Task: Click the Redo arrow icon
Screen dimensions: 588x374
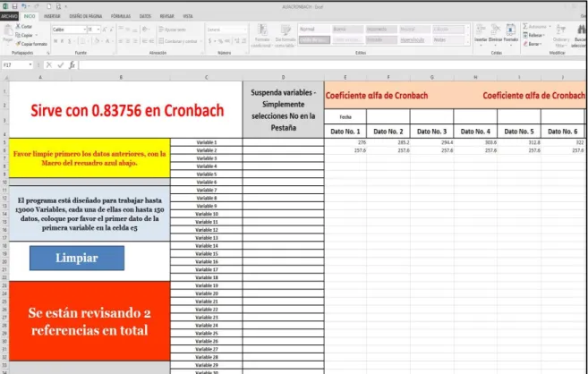Action: pos(37,6)
